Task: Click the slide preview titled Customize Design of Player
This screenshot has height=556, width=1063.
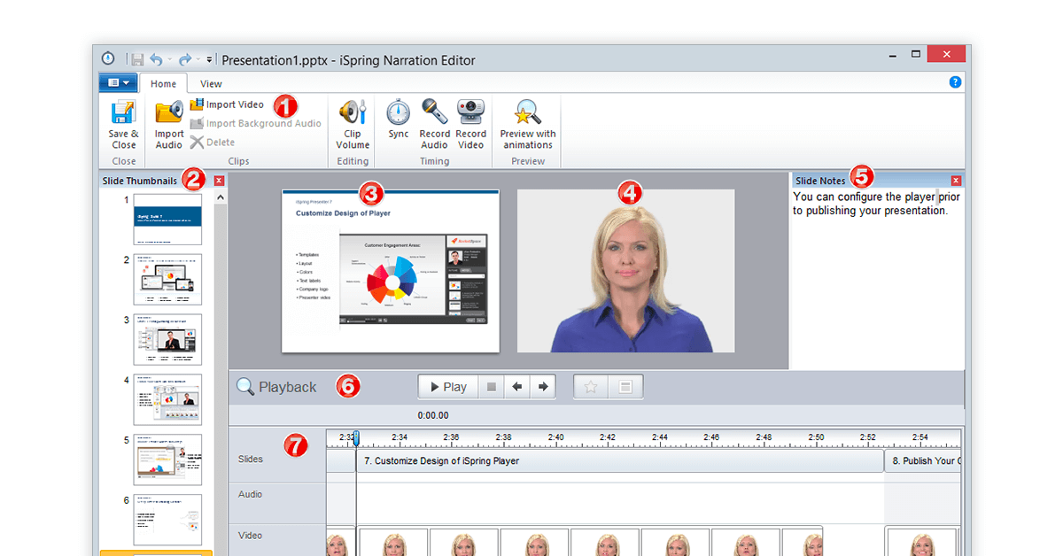Action: [391, 271]
